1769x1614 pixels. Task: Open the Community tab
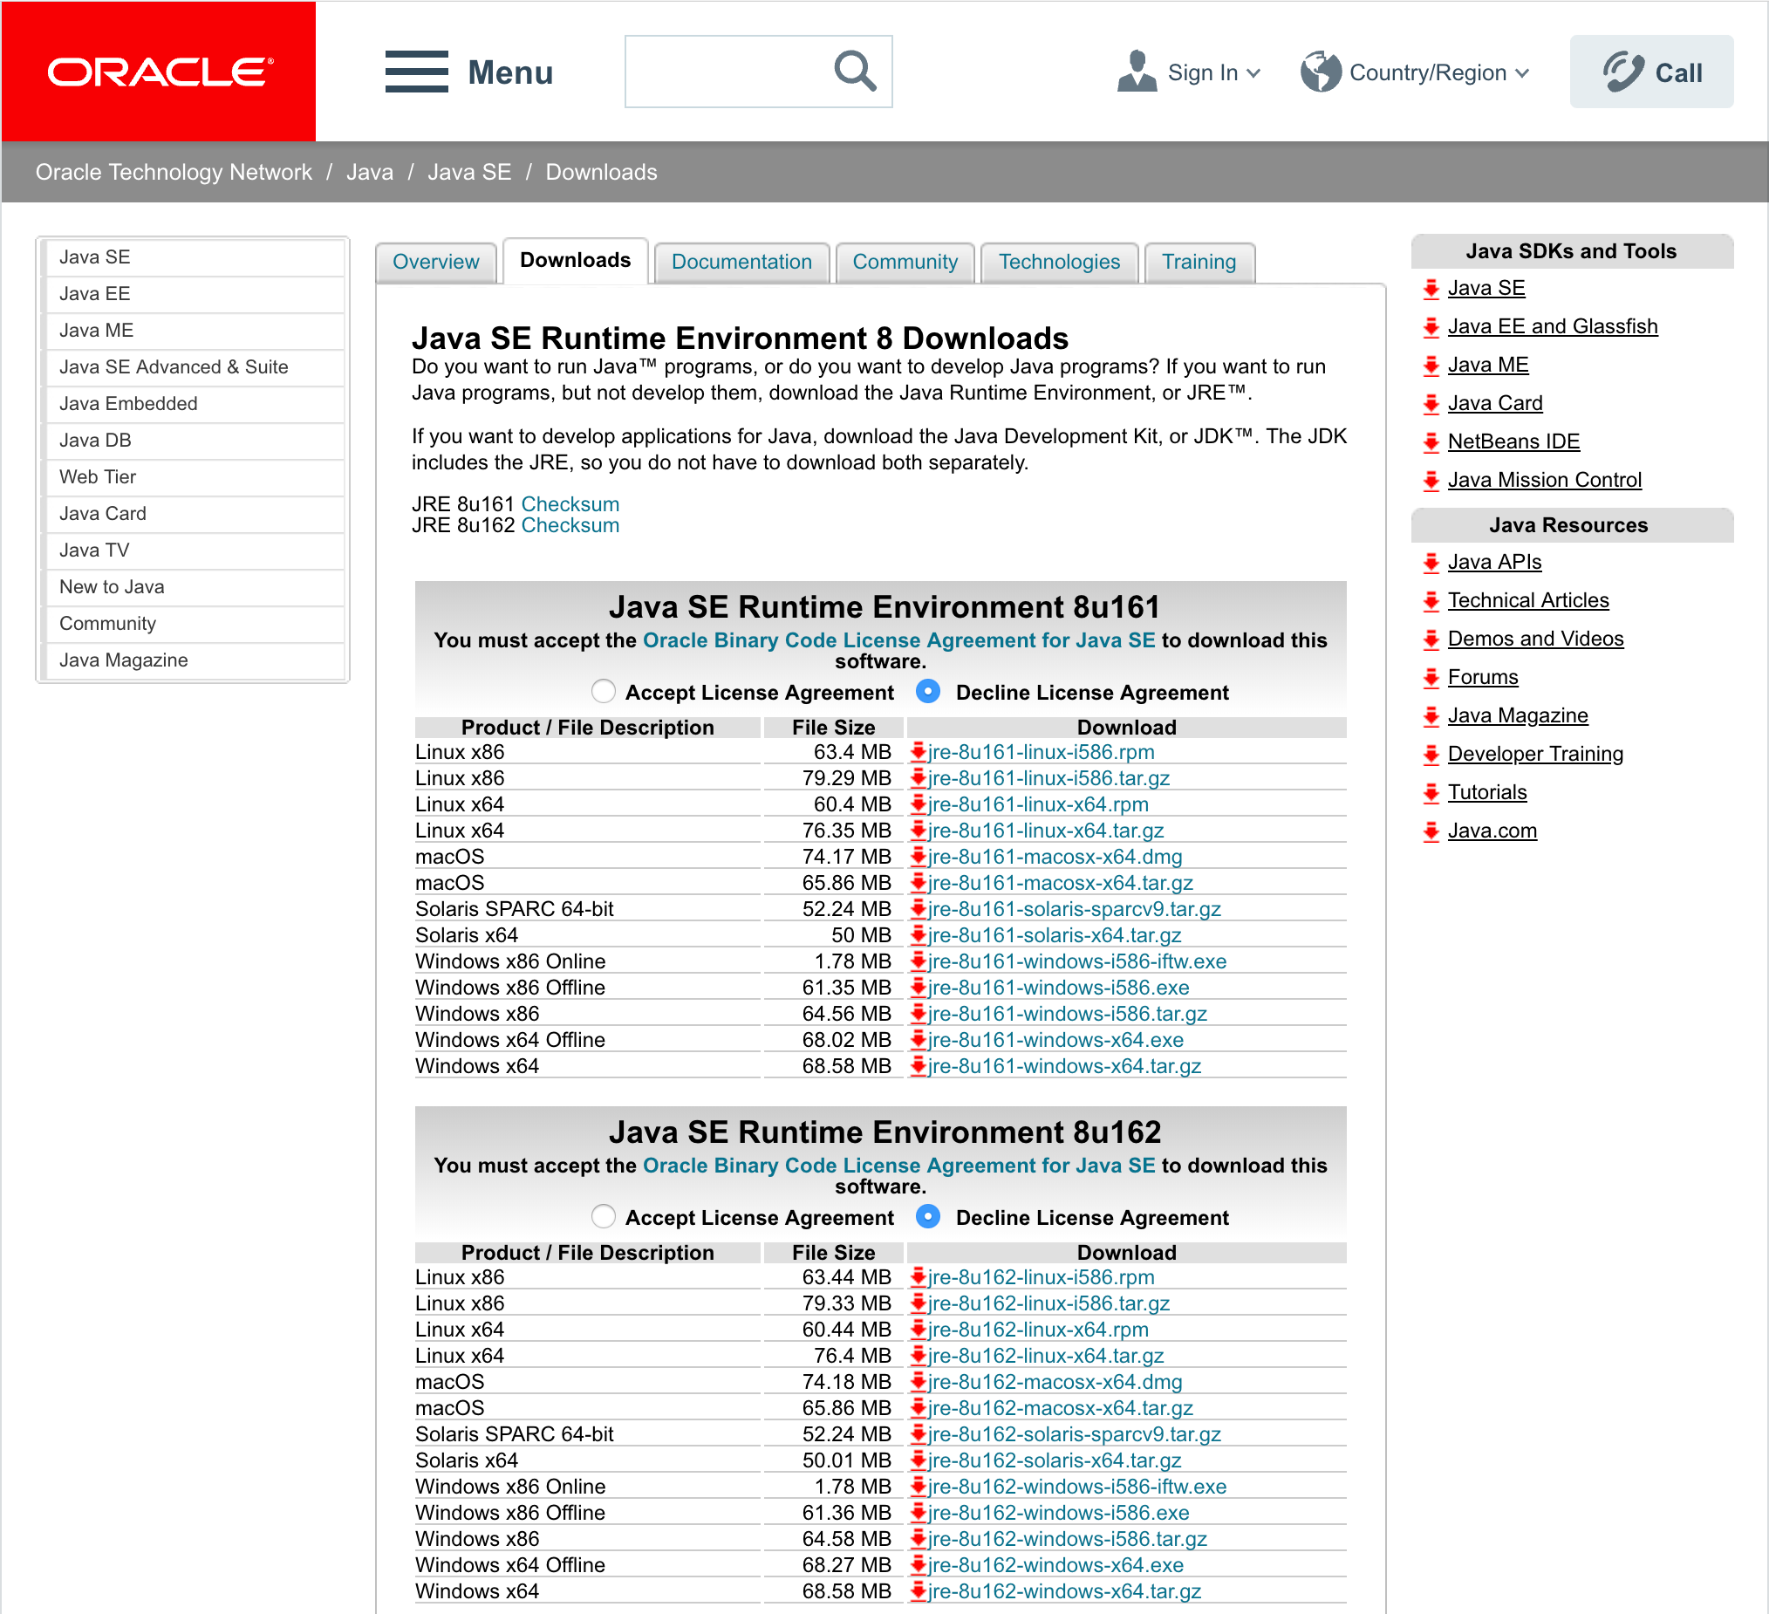pyautogui.click(x=905, y=263)
